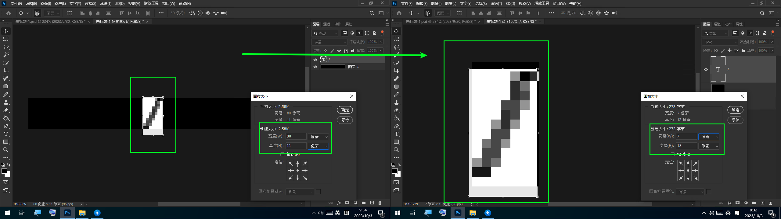Choose the Horizontal Type tool in left toolbar

[6, 134]
